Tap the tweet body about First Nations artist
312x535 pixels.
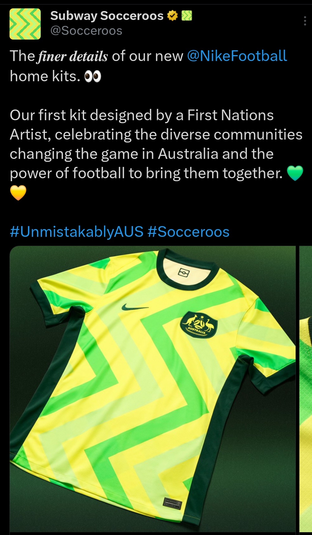click(x=156, y=144)
